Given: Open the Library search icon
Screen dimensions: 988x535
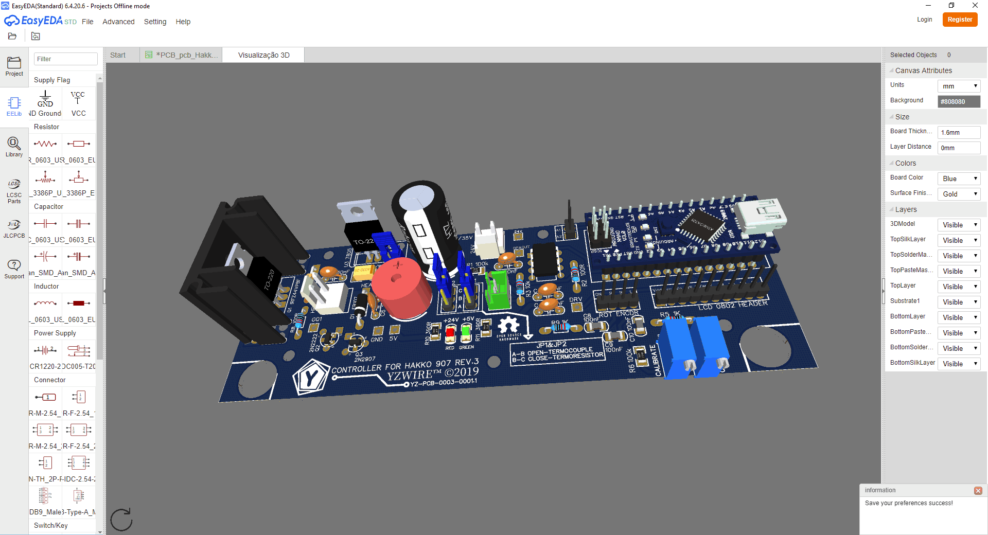Looking at the screenshot, I should tap(14, 147).
